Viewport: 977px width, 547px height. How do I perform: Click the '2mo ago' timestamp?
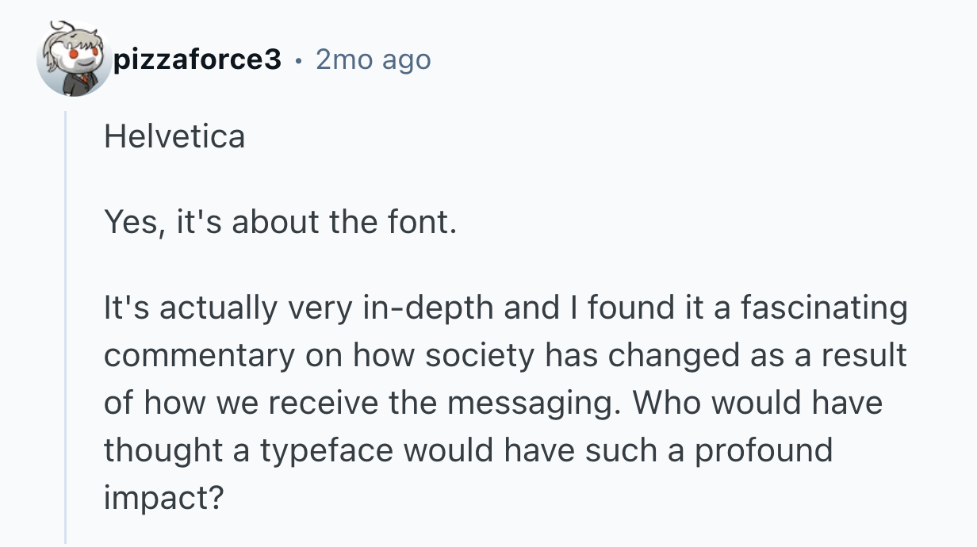point(373,59)
